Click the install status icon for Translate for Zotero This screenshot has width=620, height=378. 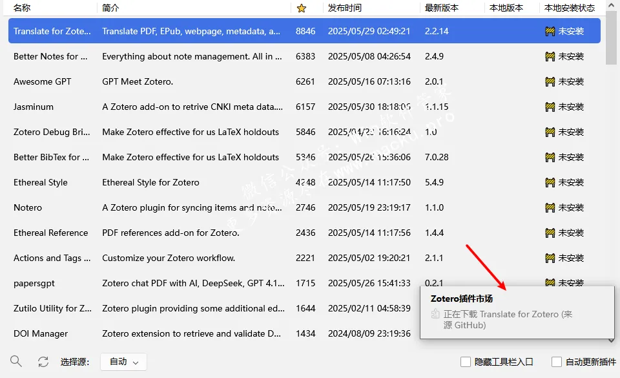(550, 31)
